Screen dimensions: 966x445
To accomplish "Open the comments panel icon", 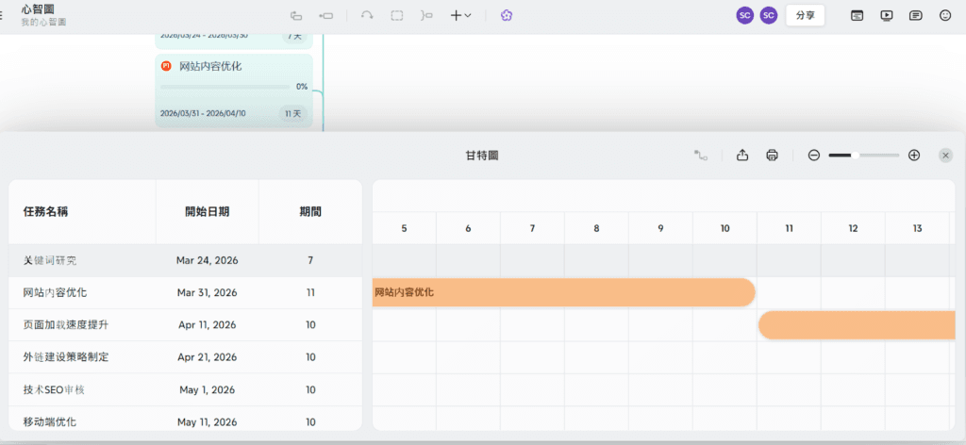I will 915,15.
